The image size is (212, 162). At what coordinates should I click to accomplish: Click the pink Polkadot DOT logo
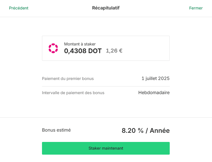[53, 48]
